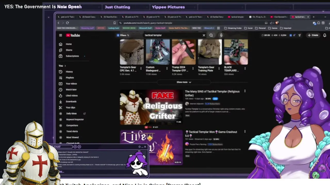
Task: Click the Competitors sidebar link
Action: click(x=72, y=125)
